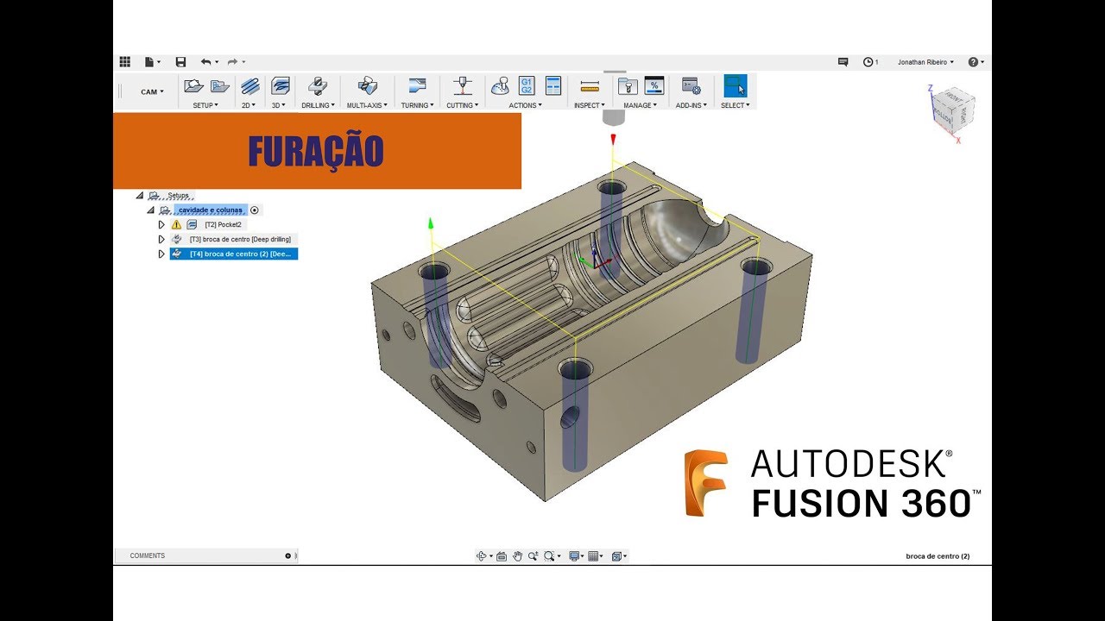Screen dimensions: 1105x621
Task: Select the [T4] broca de centro (2) row
Action: pos(234,254)
